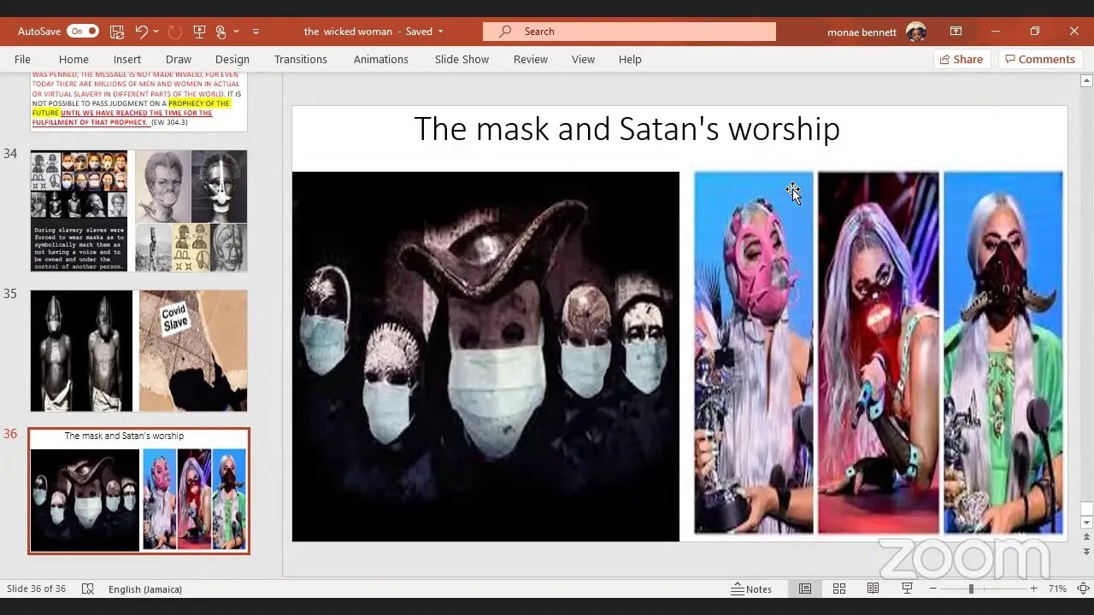The height and width of the screenshot is (615, 1094).
Task: Click the Search input box
Action: (629, 32)
